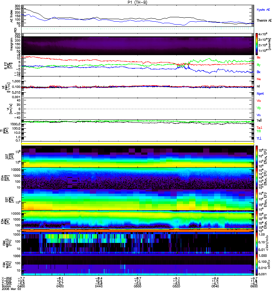275x294 pixels.
Task: Click the SST ions [eV] axis label
Action: 9,157
